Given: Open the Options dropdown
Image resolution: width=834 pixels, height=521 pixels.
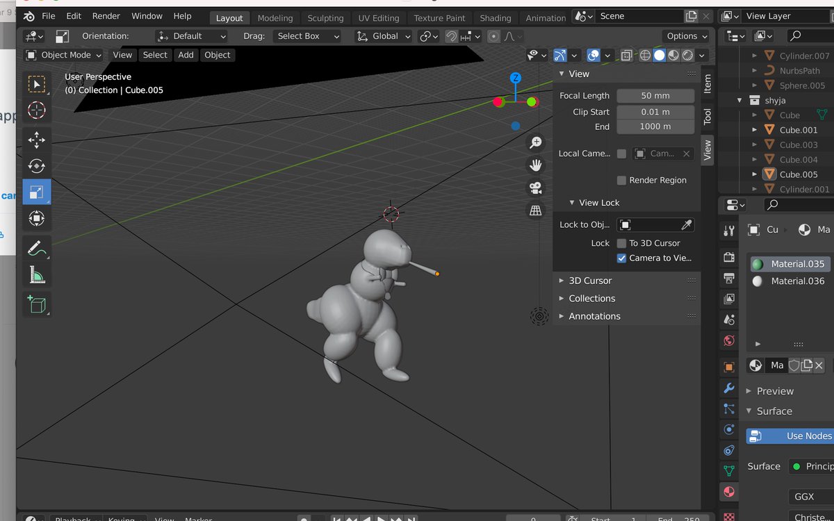Looking at the screenshot, I should click(x=687, y=36).
